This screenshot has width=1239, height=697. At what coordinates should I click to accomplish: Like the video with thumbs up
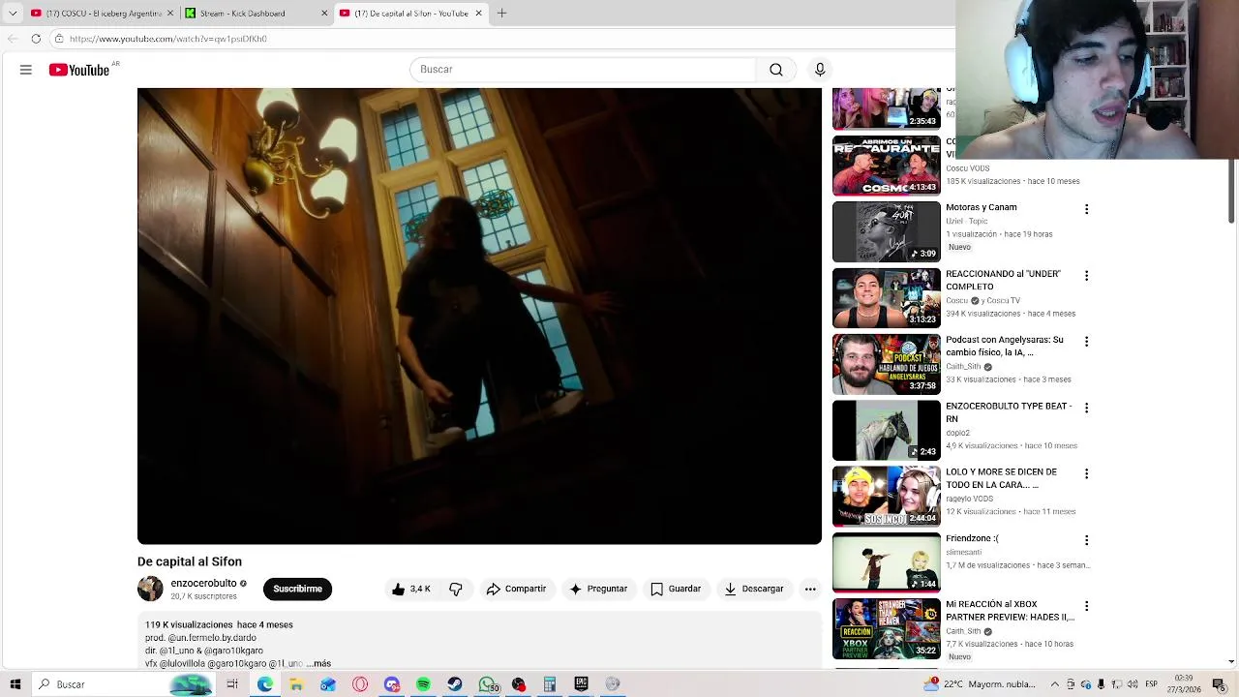point(410,589)
